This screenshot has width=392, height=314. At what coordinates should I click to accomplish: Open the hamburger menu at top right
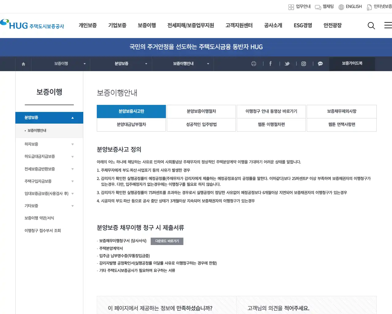[388, 26]
